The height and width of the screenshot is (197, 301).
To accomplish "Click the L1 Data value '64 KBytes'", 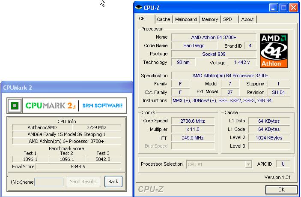I will click(269, 121).
